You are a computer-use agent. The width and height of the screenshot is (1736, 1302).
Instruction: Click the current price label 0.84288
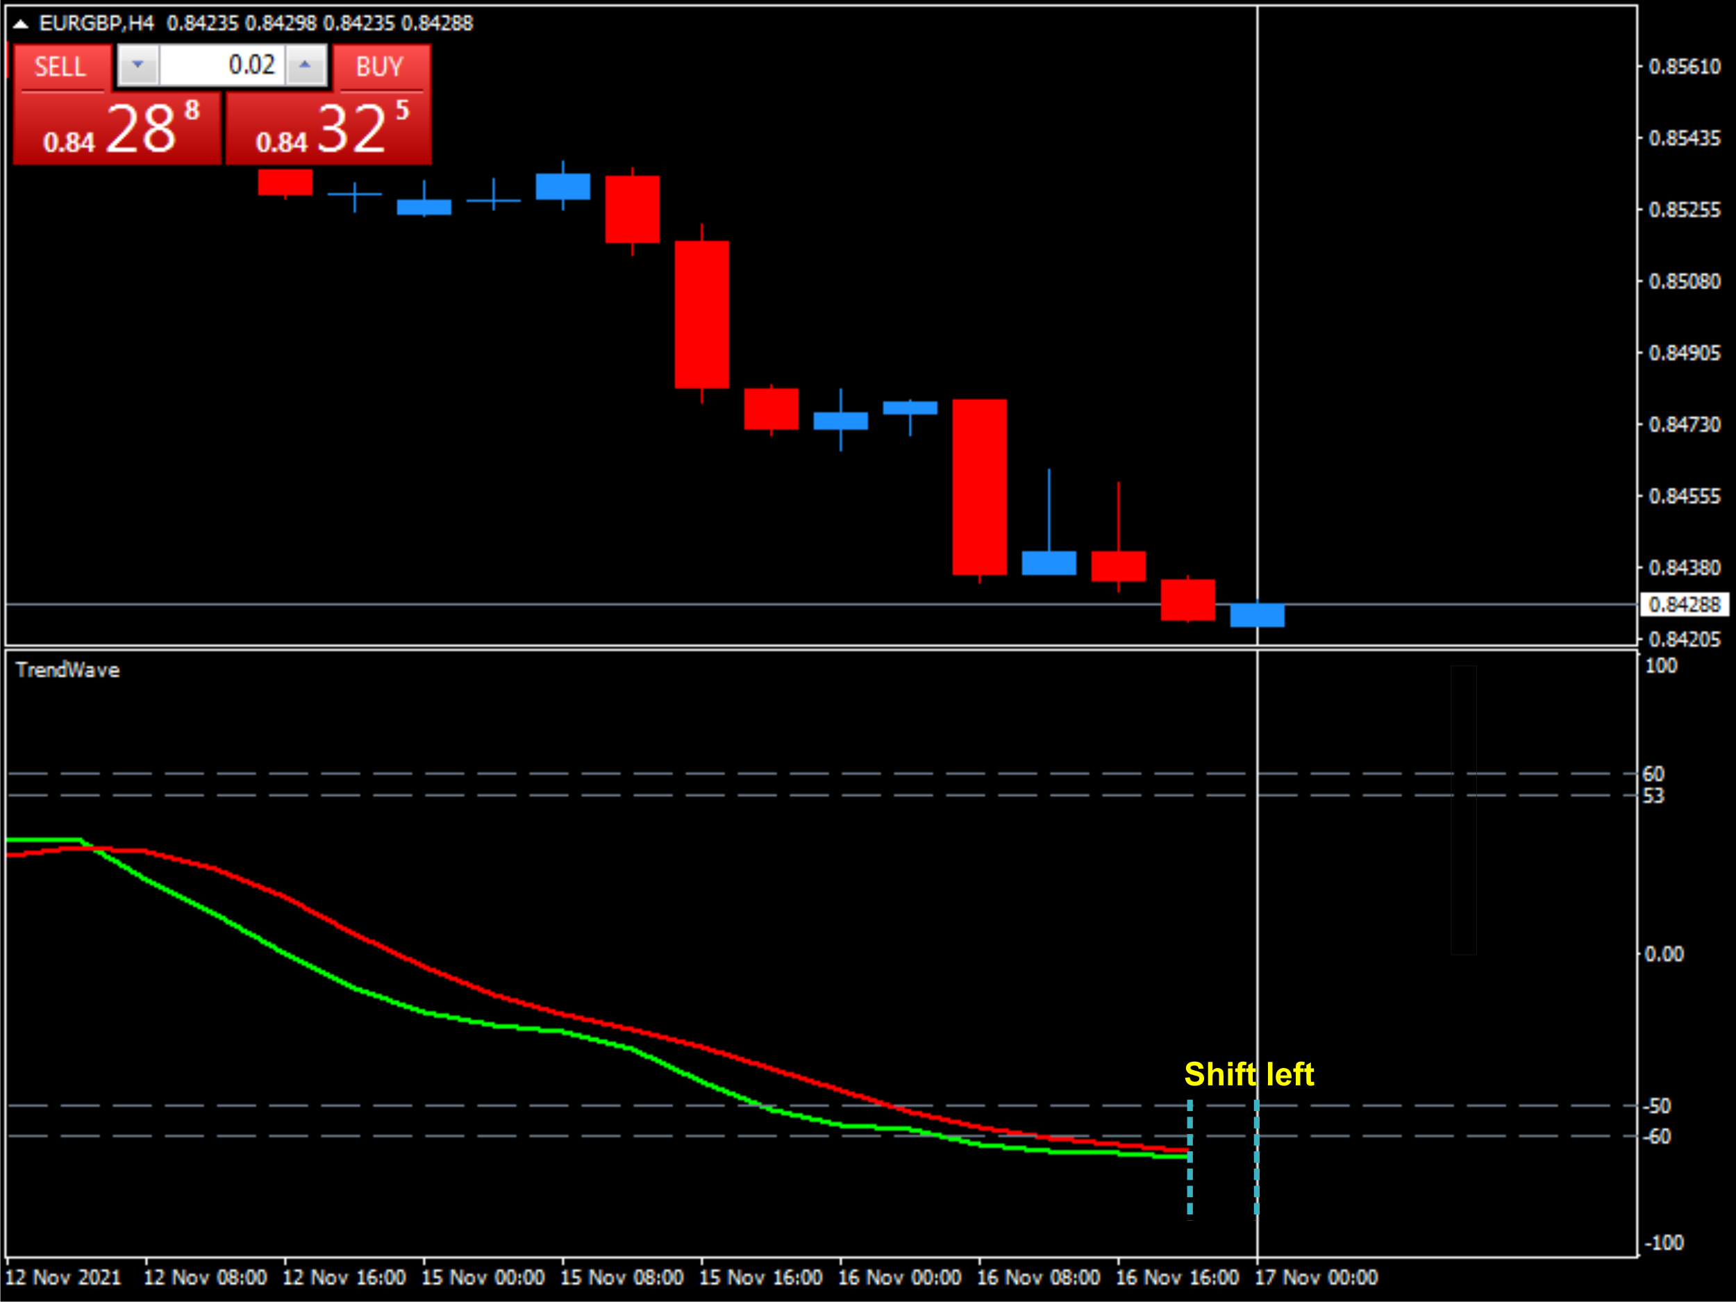tap(1684, 604)
